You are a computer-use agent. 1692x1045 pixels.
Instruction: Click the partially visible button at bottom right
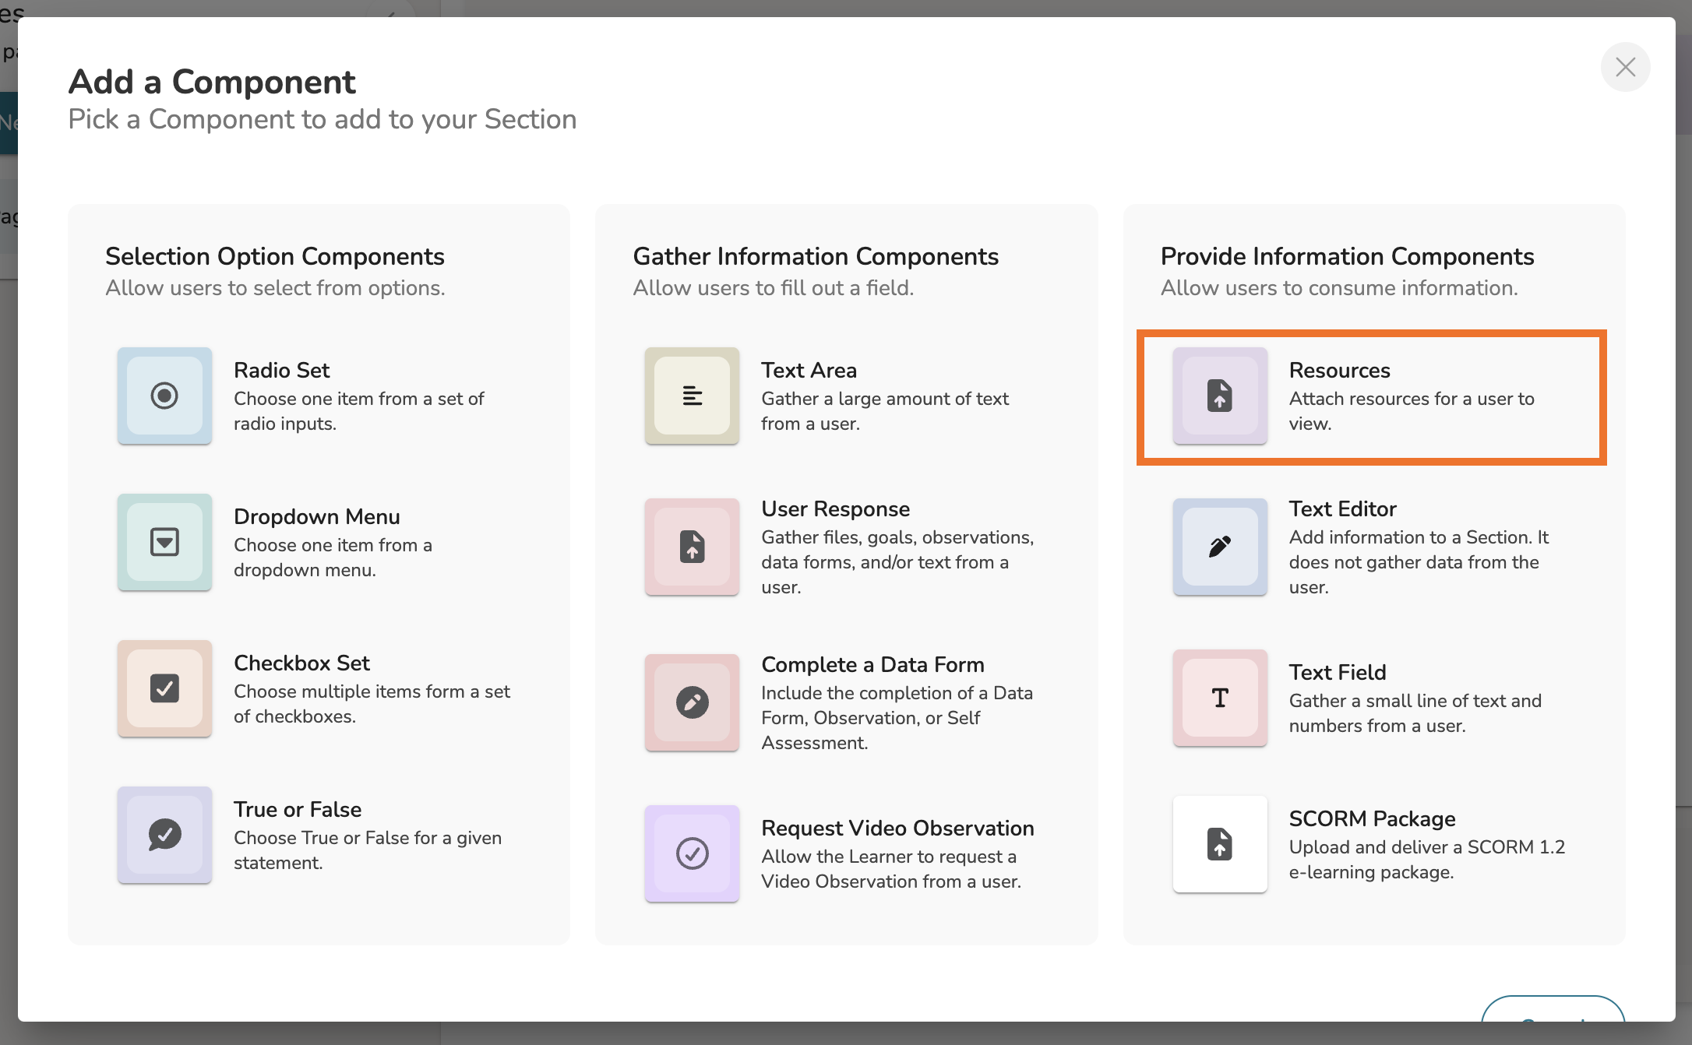(1552, 1010)
